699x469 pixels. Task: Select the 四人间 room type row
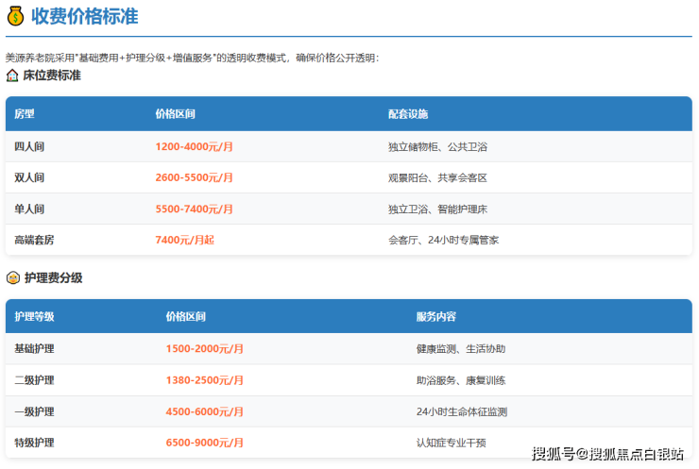pos(29,147)
